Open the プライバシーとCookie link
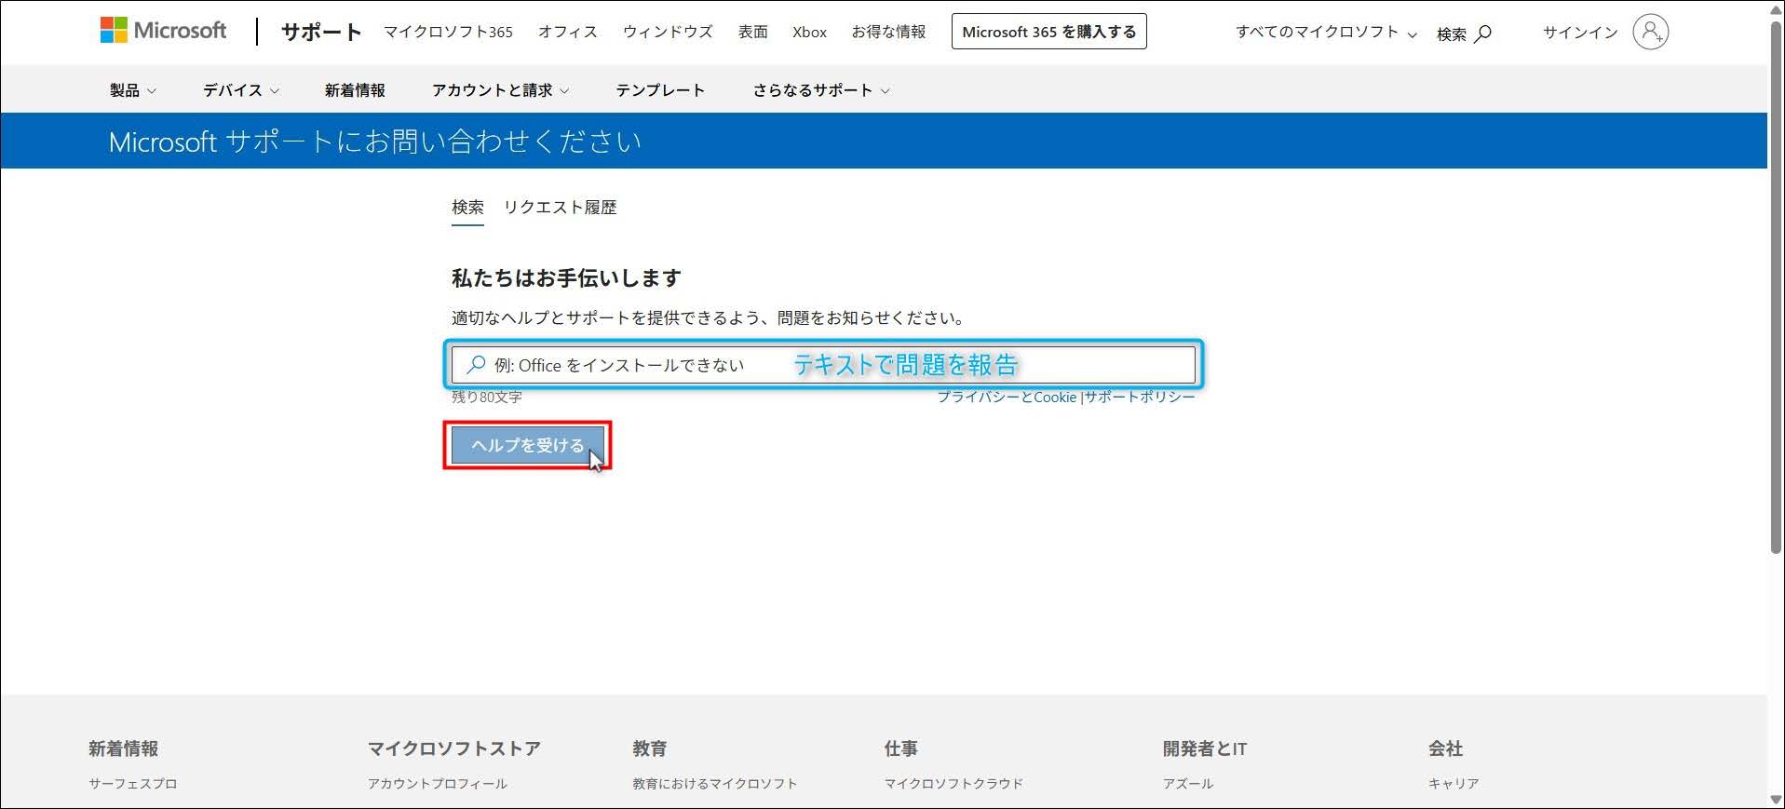Screen dimensions: 1785x809 1007,397
